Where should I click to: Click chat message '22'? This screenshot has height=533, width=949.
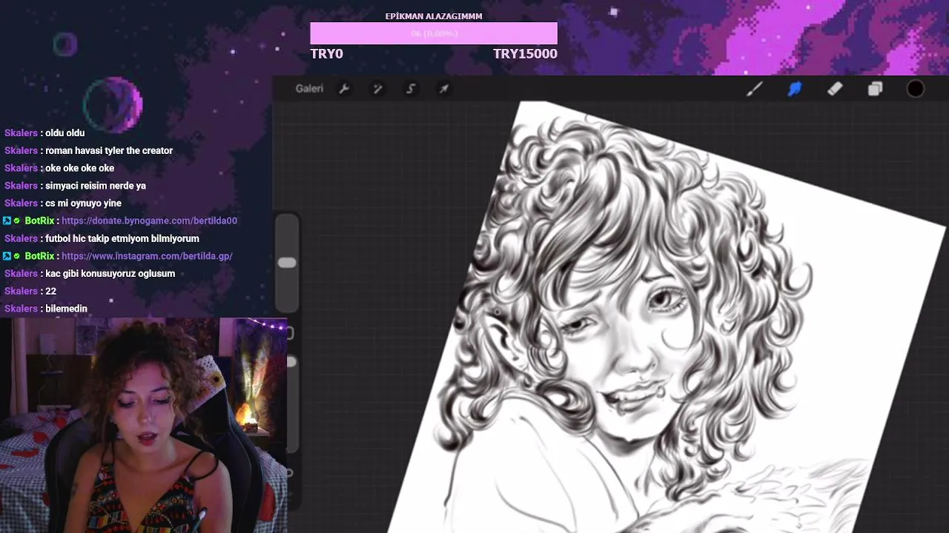click(x=50, y=292)
